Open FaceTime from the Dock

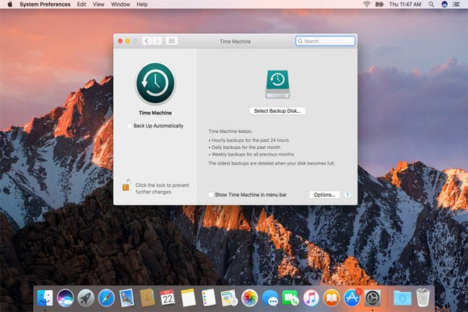point(290,297)
